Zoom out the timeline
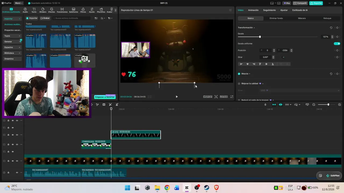 pyautogui.click(x=314, y=105)
